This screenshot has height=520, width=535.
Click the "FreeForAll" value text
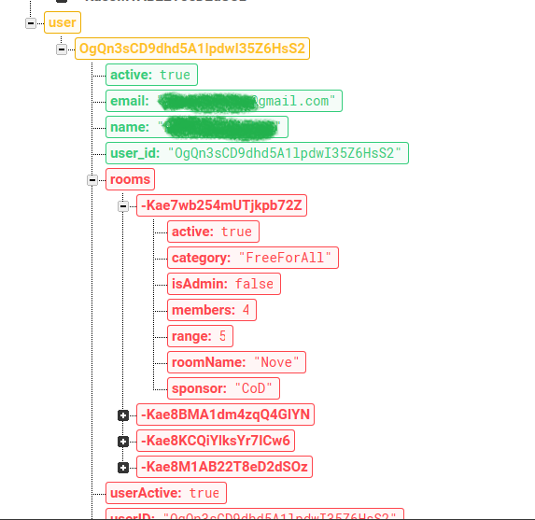point(285,258)
